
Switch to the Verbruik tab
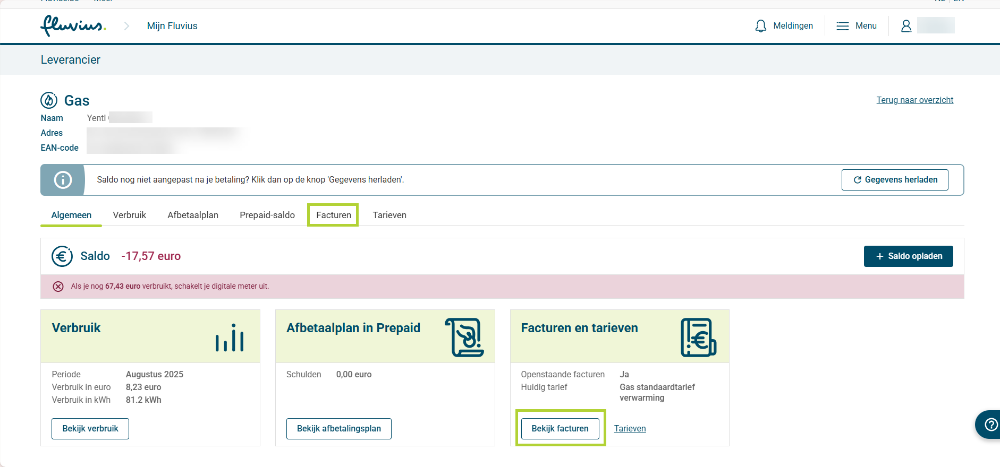(129, 215)
